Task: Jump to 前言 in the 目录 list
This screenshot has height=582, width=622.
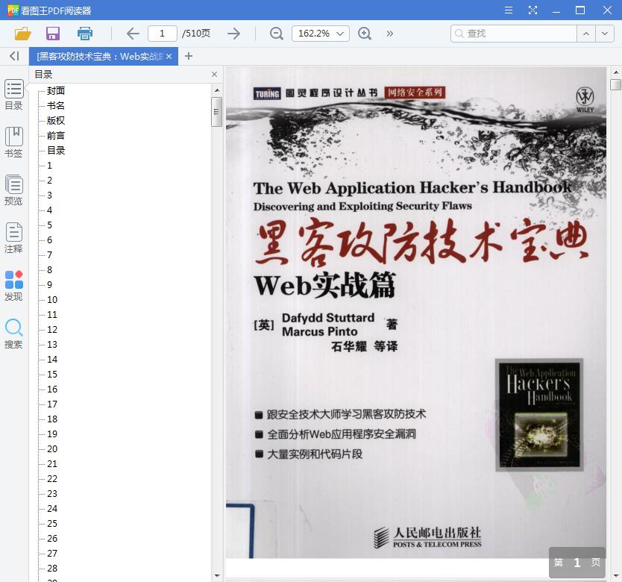Action: click(54, 135)
